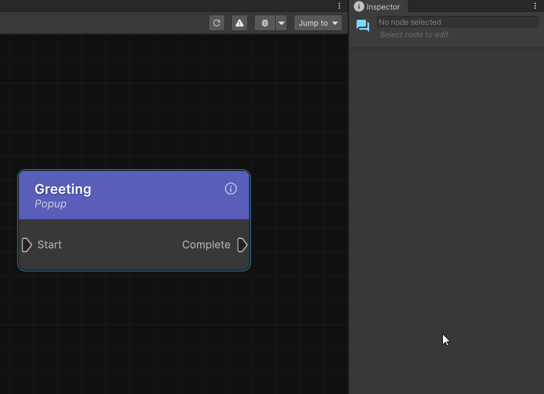Viewport: 544px width, 394px height.
Task: Click the No node selected field
Action: point(458,22)
